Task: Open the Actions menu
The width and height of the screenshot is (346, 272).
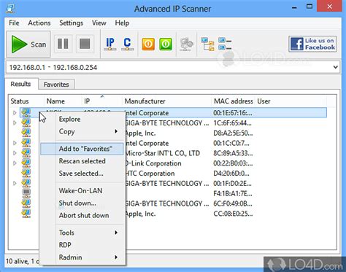Action: 39,23
